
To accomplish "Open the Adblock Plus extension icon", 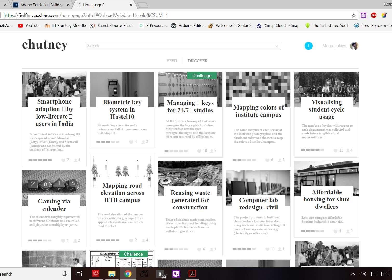I will pyautogui.click(x=374, y=15).
